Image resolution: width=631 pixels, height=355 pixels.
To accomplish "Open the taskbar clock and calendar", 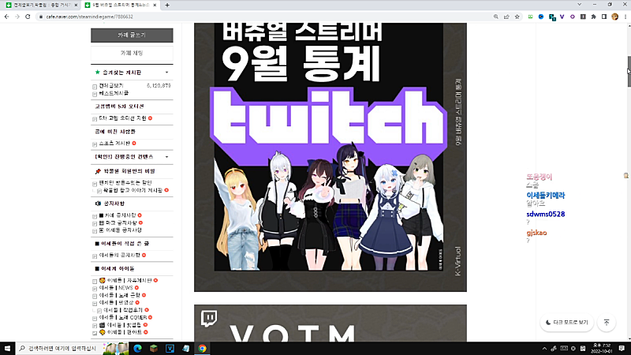I will click(603, 348).
